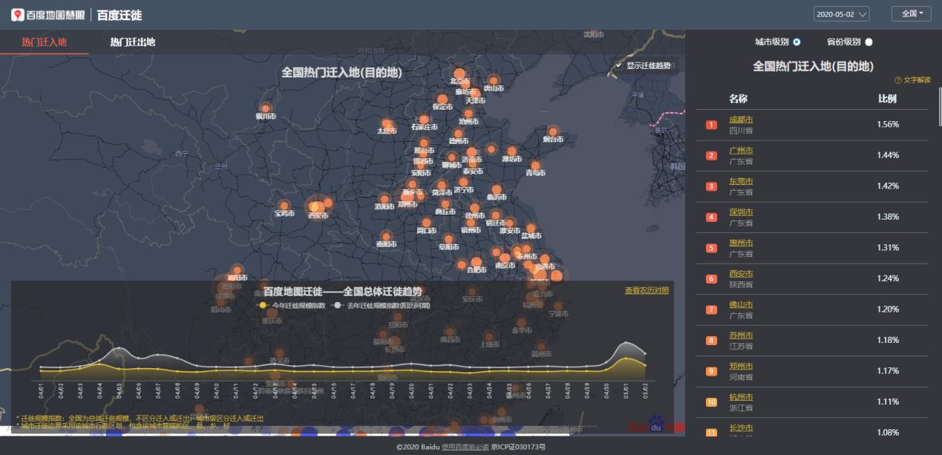The width and height of the screenshot is (942, 455).
Task: Open 深圳市 in the ranking list
Action: (741, 212)
